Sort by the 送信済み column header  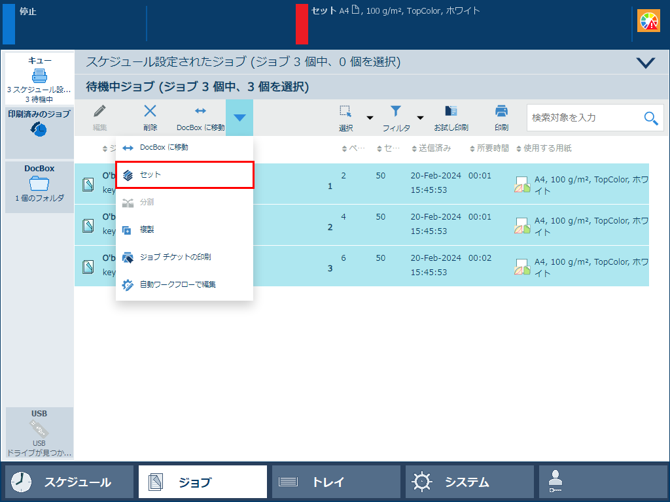[431, 148]
